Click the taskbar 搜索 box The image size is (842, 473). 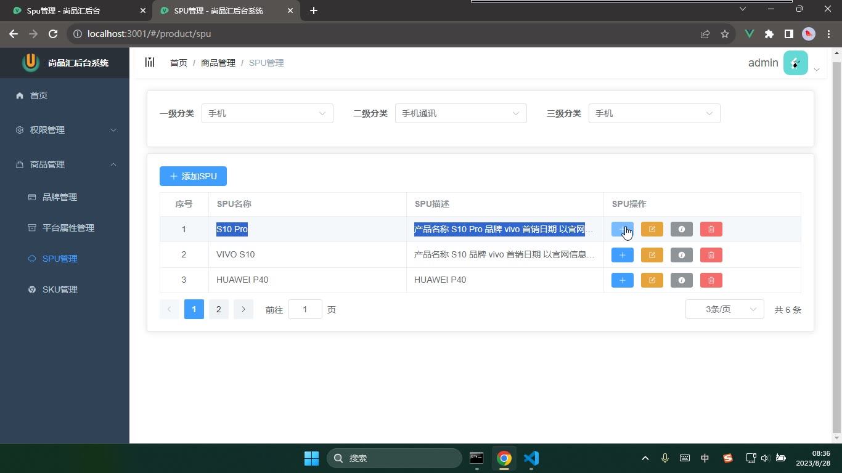click(394, 458)
